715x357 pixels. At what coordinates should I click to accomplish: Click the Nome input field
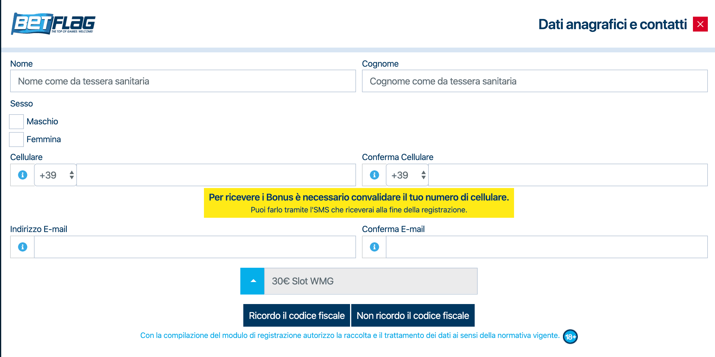(183, 81)
